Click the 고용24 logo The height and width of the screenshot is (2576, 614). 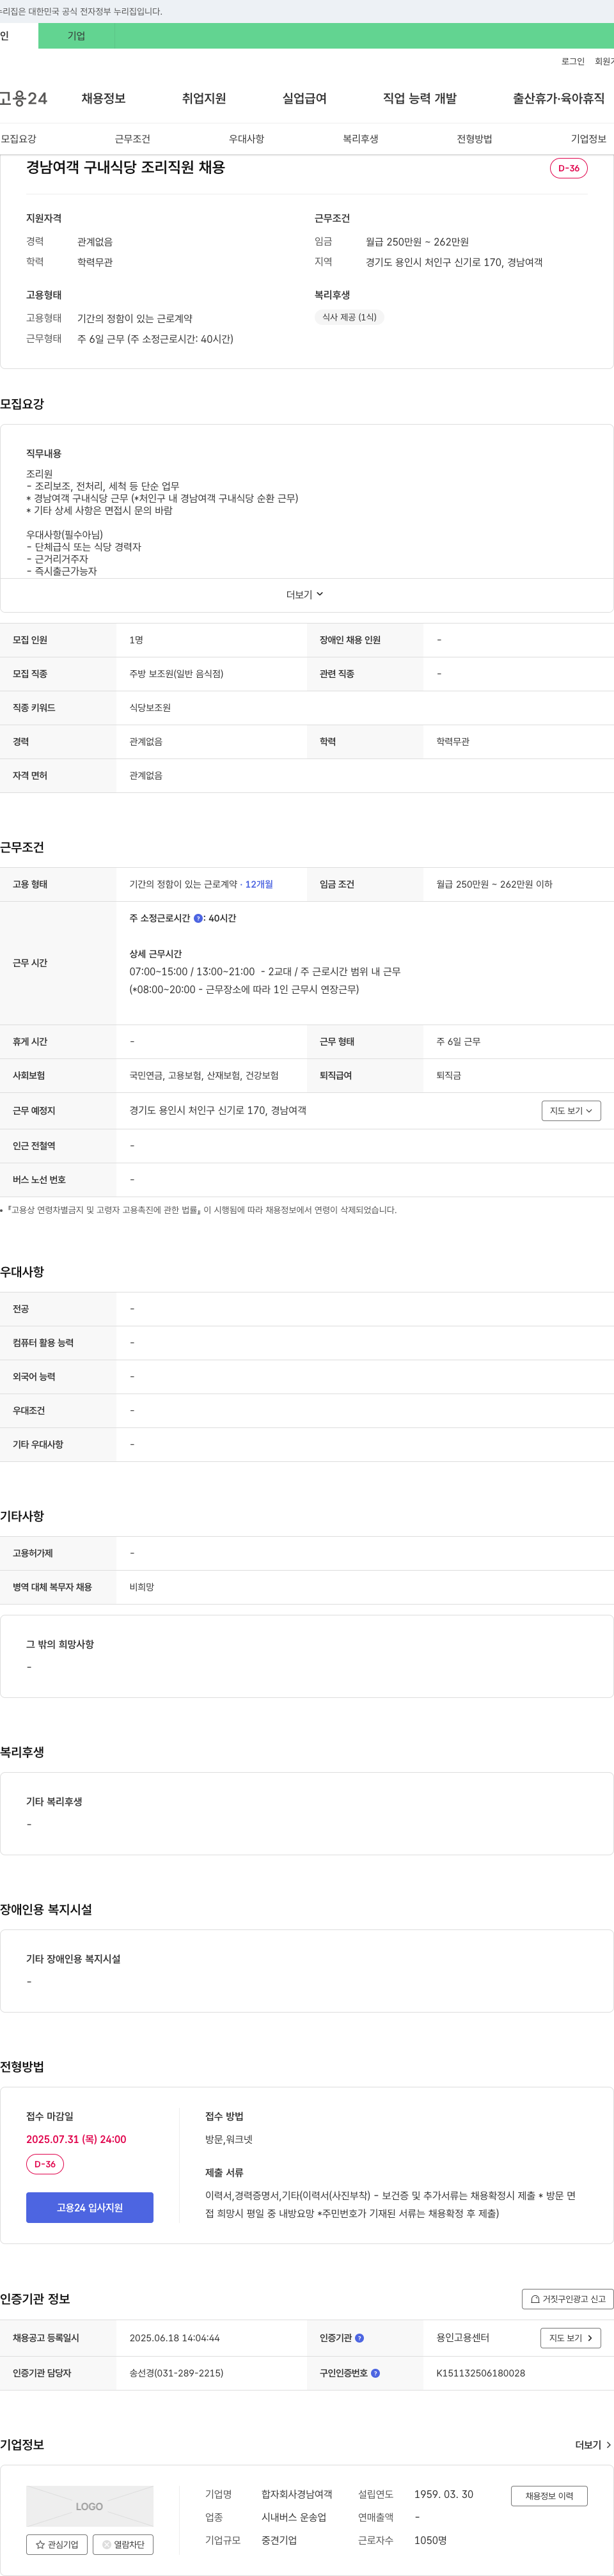pos(23,98)
